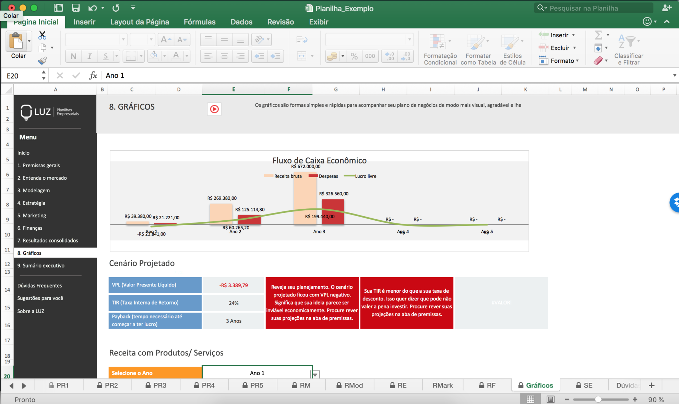Click the AutoSum sigma icon
This screenshot has width=679, height=404.
point(598,35)
